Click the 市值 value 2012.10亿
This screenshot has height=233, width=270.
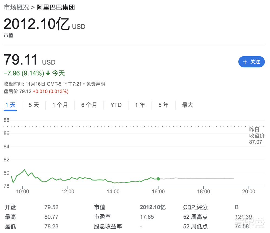(x=153, y=207)
